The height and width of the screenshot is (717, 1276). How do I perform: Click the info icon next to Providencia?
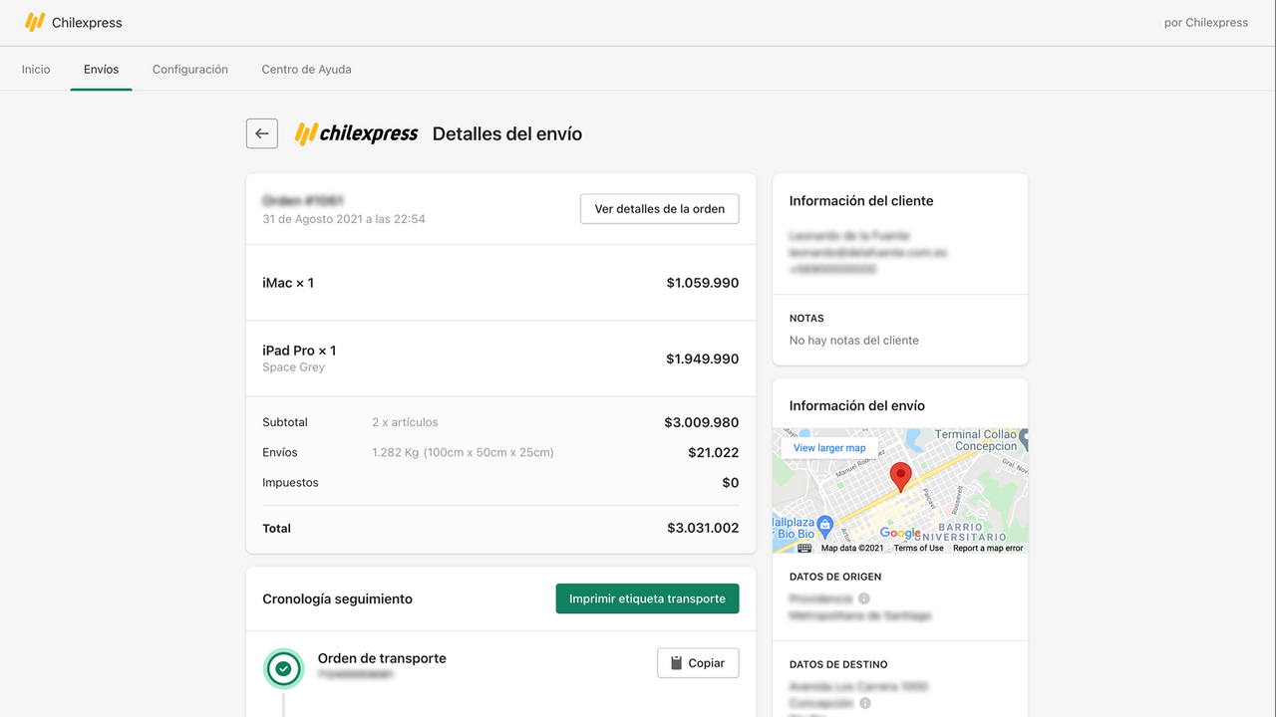[863, 597]
